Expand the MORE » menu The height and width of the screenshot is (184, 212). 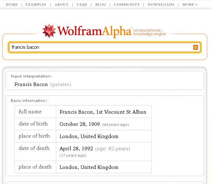coord(190,5)
